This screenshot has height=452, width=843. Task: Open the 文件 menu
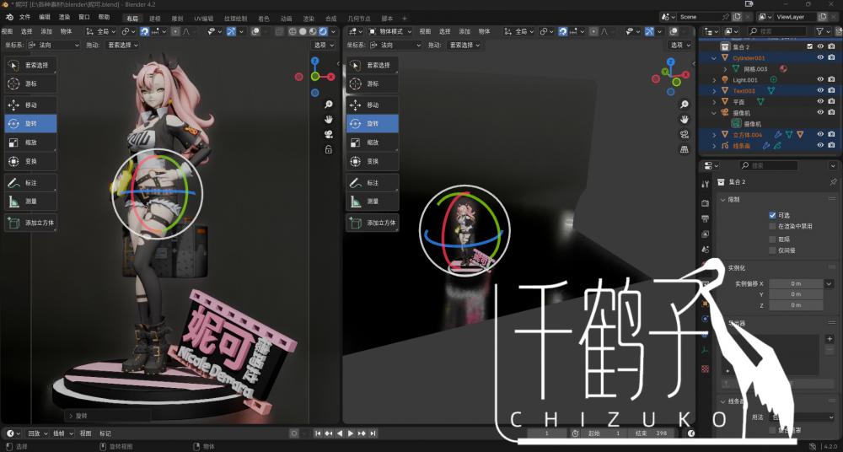coord(25,17)
